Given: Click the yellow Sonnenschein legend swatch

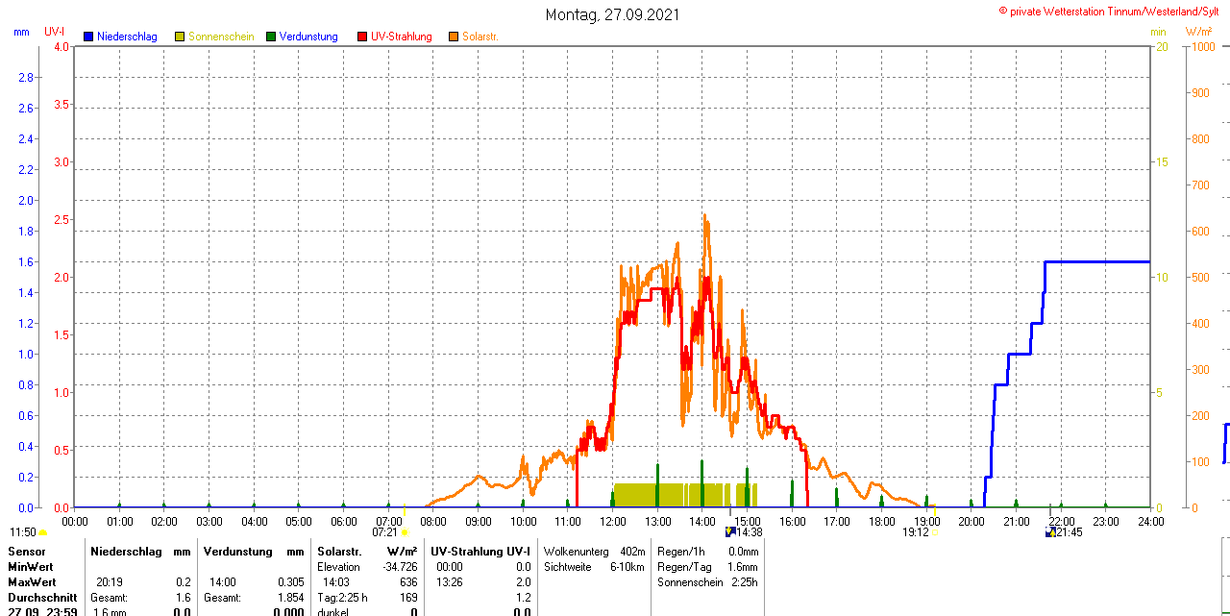Looking at the screenshot, I should pos(180,37).
